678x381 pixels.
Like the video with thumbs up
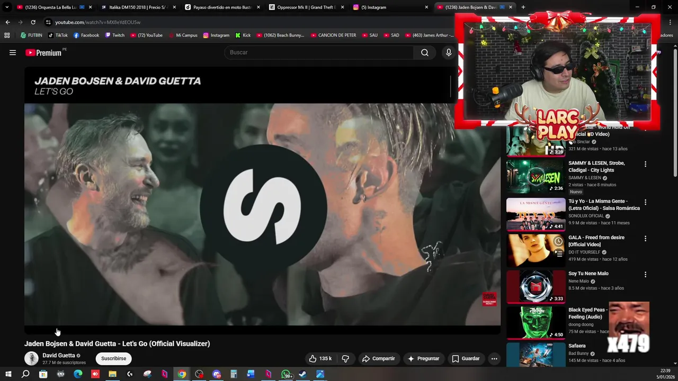[x=320, y=359]
